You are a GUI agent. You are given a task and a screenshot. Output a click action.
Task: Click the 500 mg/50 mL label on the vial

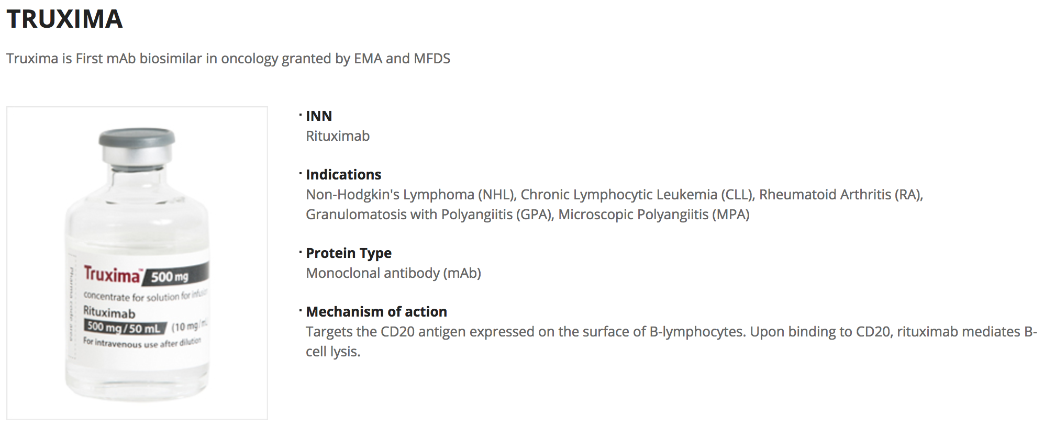pyautogui.click(x=124, y=328)
